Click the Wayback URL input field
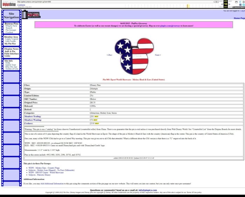The height and width of the screenshot is (197, 245). [115, 2]
